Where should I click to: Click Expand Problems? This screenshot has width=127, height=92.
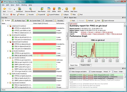pyautogui.click(x=53, y=14)
